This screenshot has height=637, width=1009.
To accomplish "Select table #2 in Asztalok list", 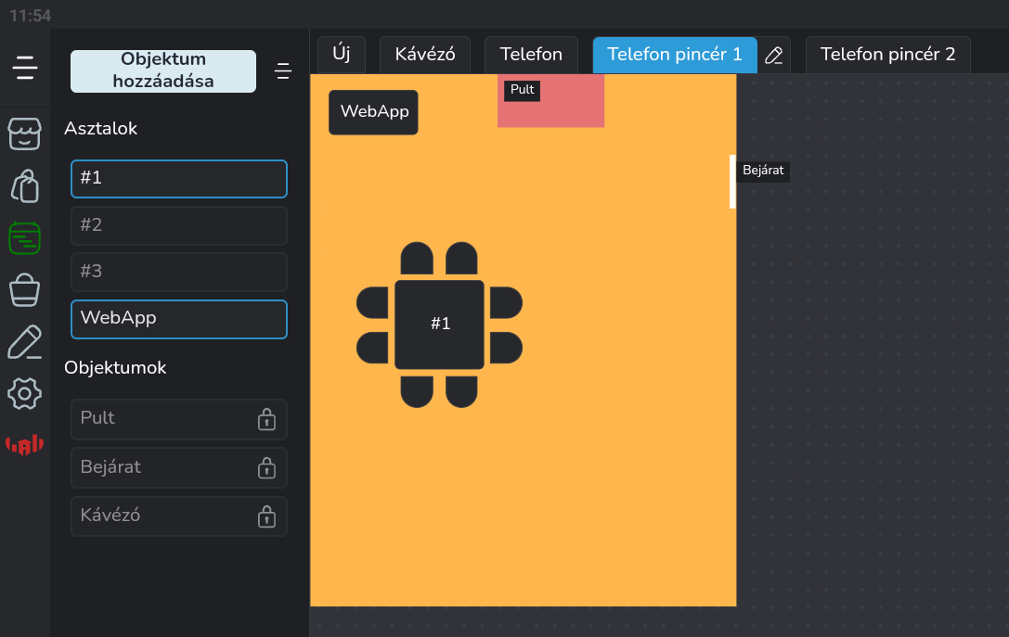I will click(x=179, y=225).
